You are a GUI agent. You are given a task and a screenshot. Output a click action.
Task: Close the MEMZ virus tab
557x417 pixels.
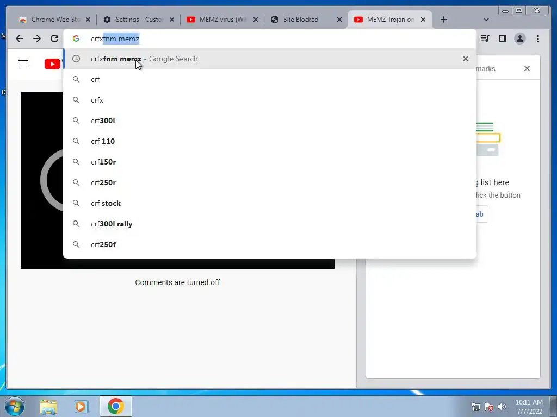coord(256,20)
